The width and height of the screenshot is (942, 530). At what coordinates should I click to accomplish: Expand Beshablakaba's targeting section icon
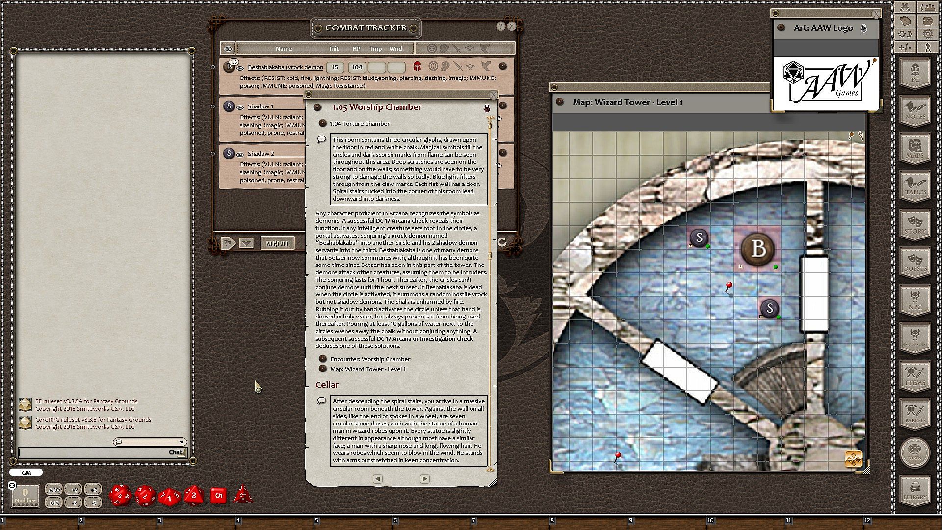pyautogui.click(x=433, y=66)
